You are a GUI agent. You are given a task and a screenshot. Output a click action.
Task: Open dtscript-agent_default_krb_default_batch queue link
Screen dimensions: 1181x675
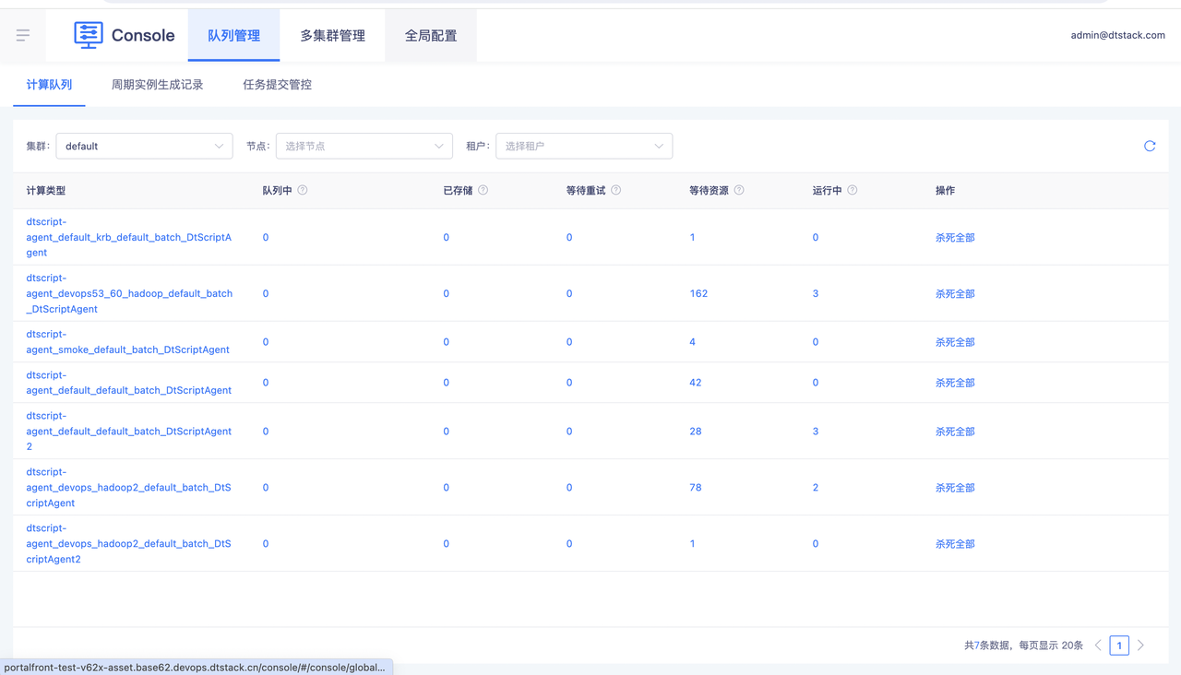pyautogui.click(x=129, y=237)
